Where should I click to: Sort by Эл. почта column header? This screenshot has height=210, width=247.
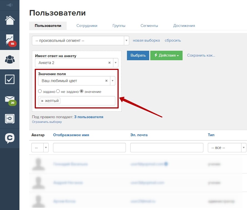coord(139,135)
